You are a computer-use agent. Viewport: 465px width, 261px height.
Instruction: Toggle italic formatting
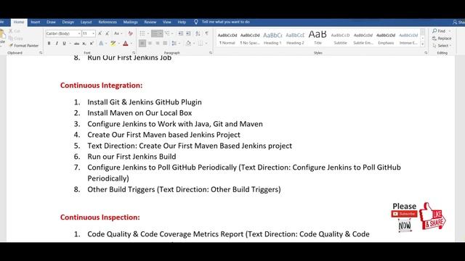pyautogui.click(x=57, y=43)
